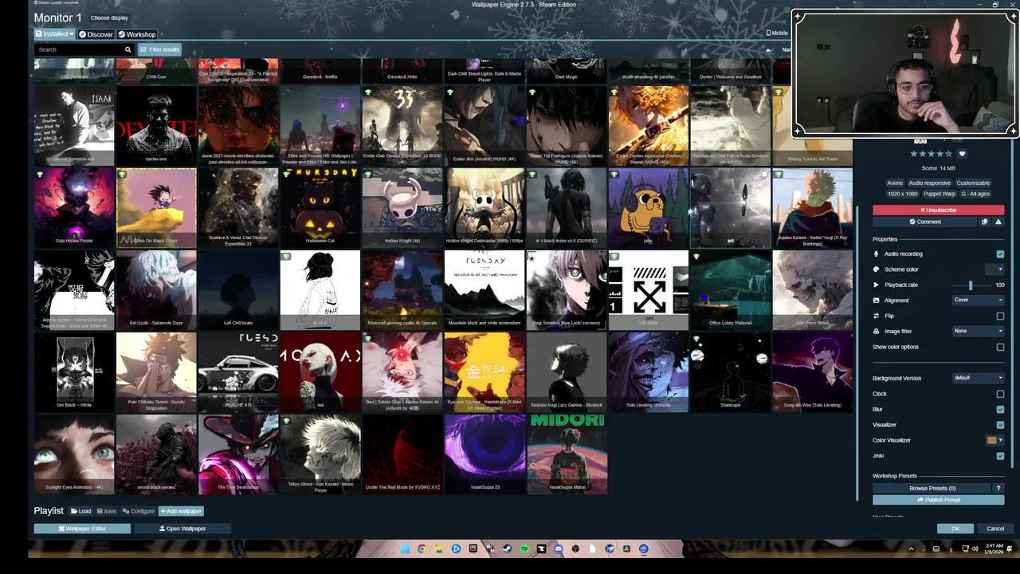Open Alignment dropdown showing Cover
The width and height of the screenshot is (1020, 574).
tap(979, 301)
